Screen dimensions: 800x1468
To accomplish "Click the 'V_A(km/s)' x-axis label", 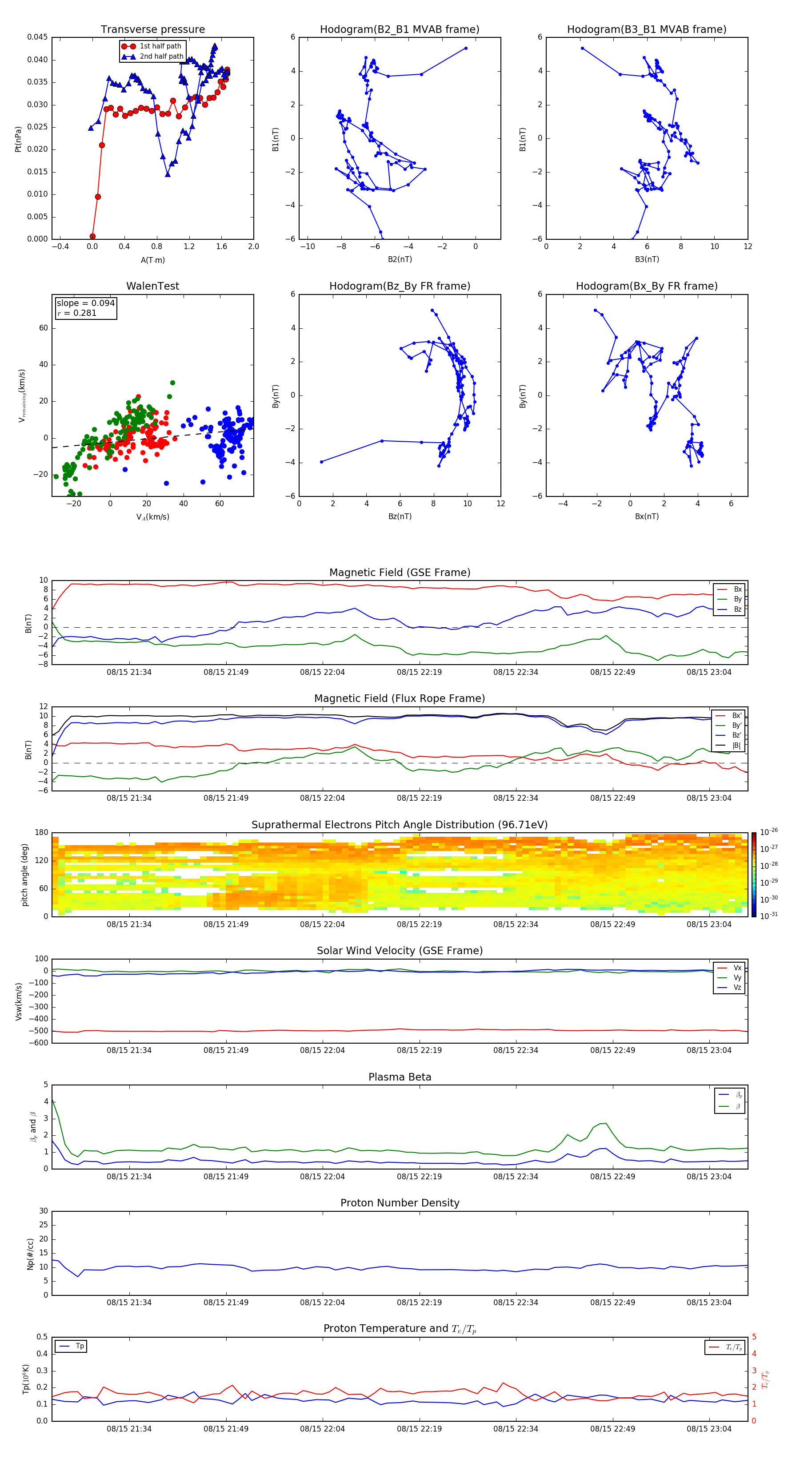I will pos(152,517).
